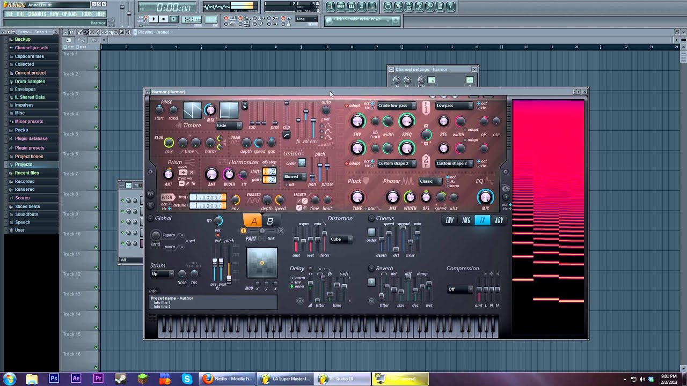Open the Lowpass resonance type dropdown

(454, 106)
